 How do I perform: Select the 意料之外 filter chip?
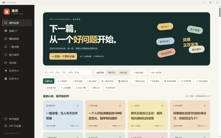point(95,88)
